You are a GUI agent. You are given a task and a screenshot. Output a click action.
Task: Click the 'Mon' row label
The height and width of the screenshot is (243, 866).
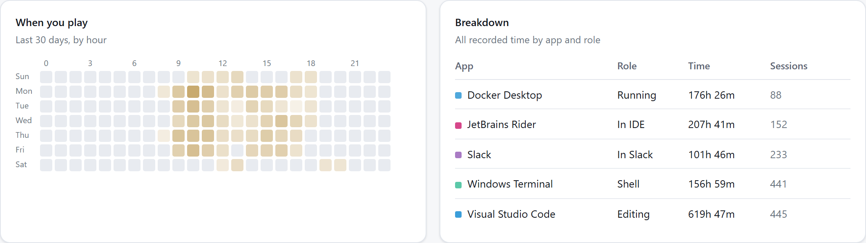[24, 91]
